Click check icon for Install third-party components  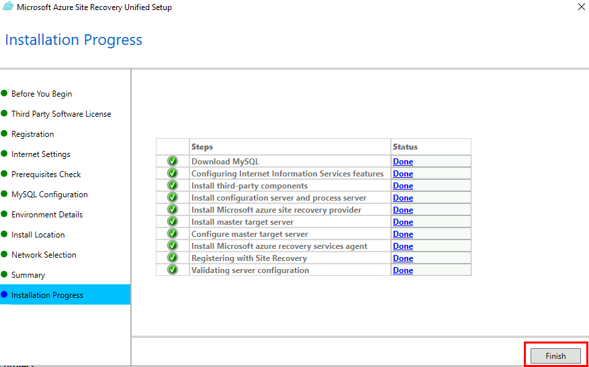(x=173, y=186)
